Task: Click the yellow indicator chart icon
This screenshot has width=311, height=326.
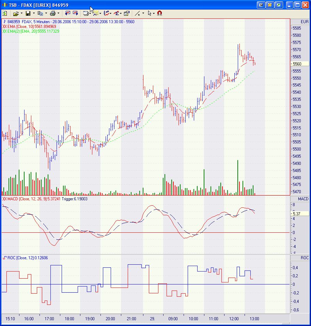Action: (95, 14)
